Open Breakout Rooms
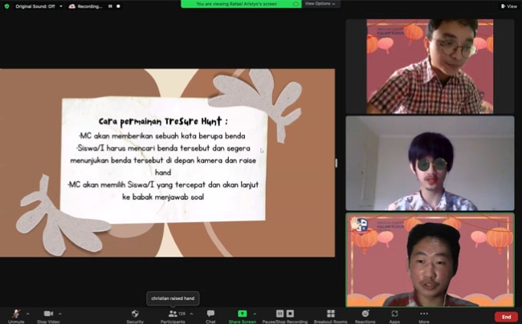The width and height of the screenshot is (522, 324). (330, 314)
